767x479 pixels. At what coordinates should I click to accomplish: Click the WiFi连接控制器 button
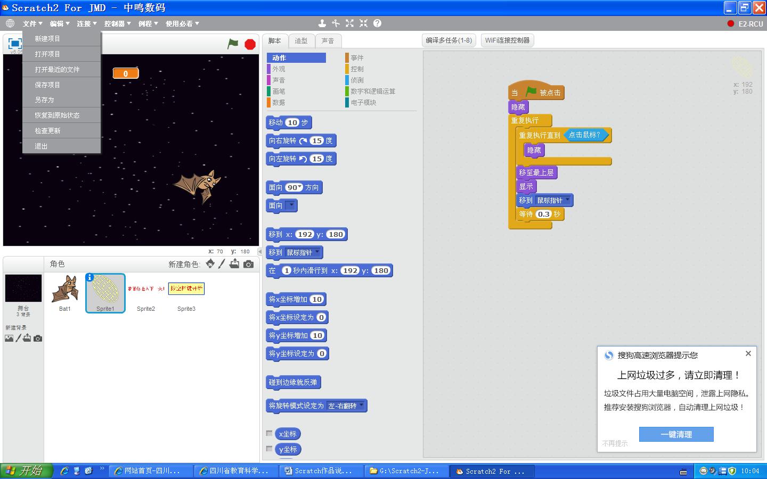click(507, 40)
